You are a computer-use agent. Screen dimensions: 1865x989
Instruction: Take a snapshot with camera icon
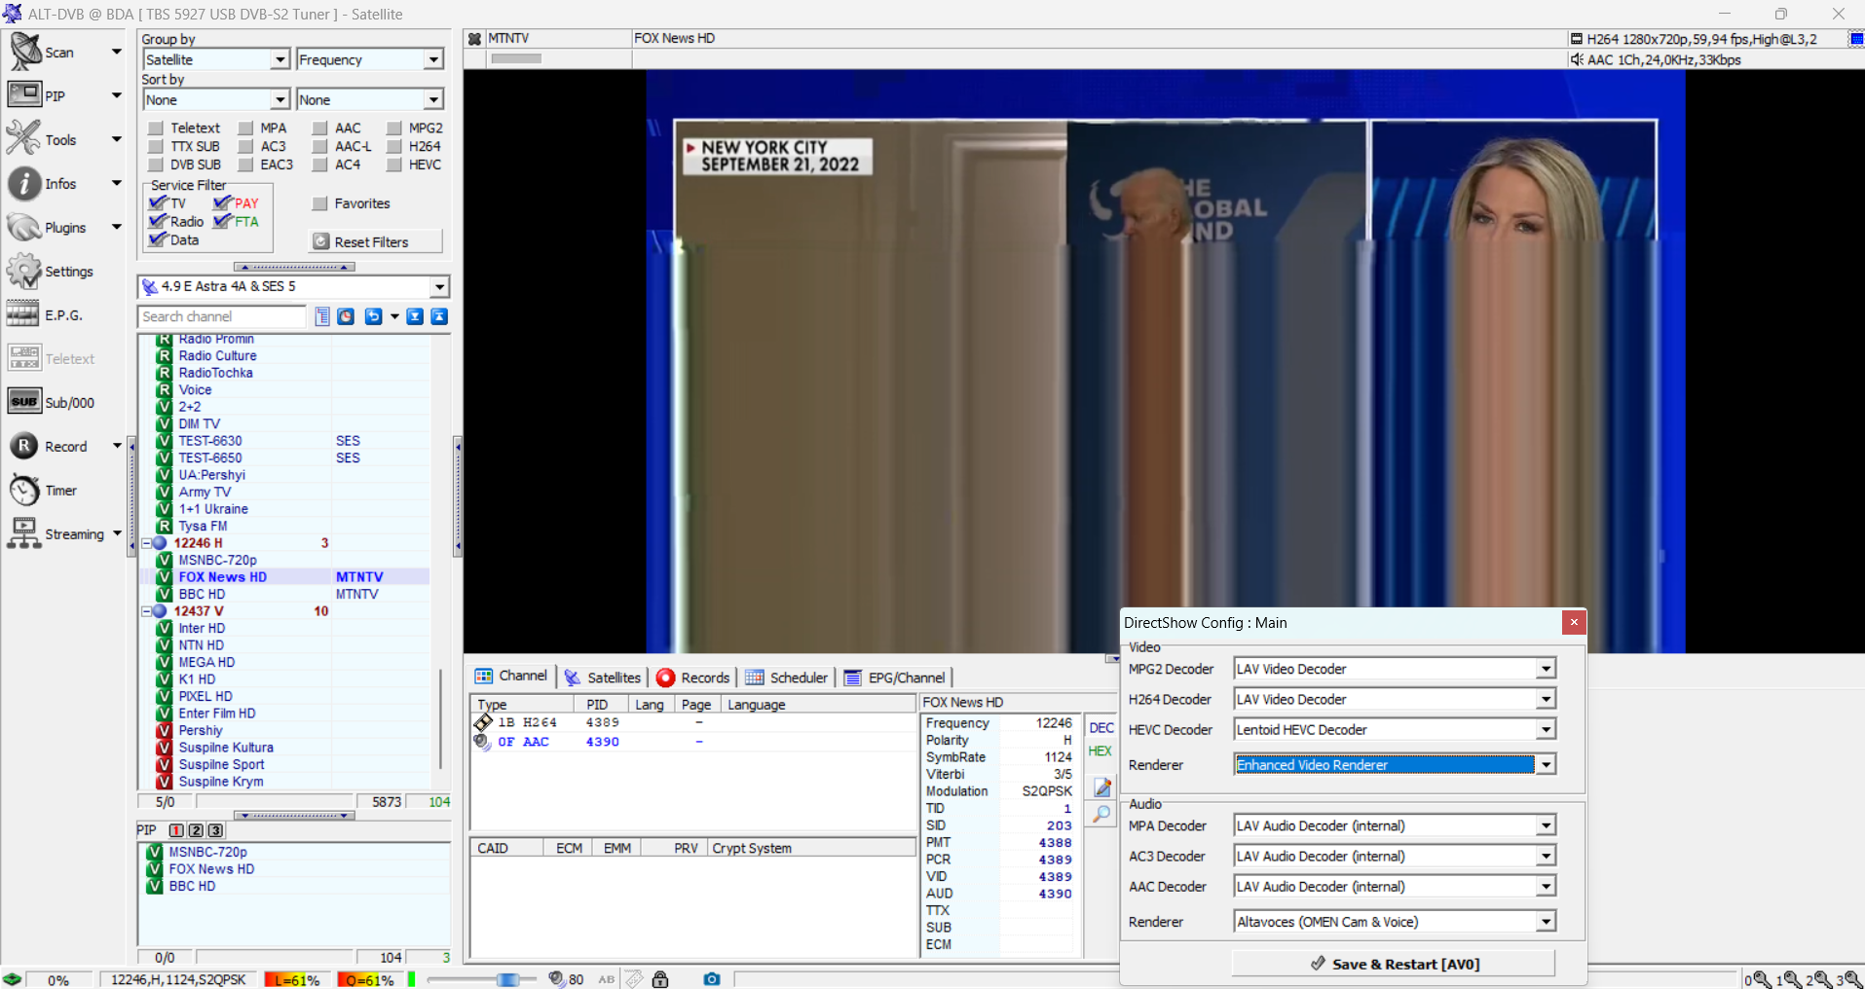click(x=712, y=978)
